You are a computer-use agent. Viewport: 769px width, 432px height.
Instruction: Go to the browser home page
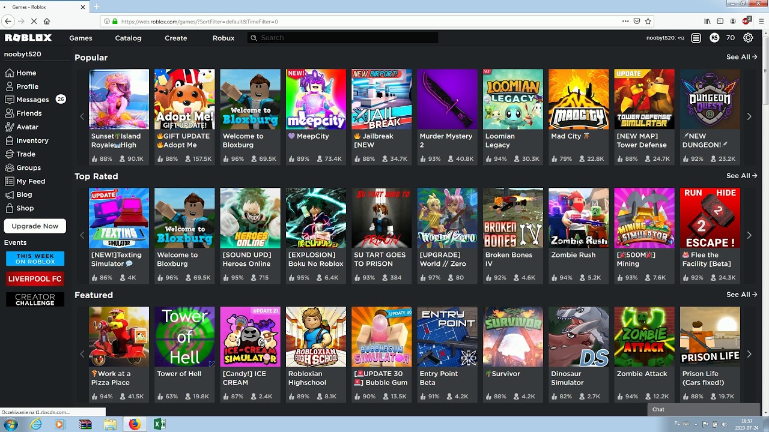pos(47,21)
